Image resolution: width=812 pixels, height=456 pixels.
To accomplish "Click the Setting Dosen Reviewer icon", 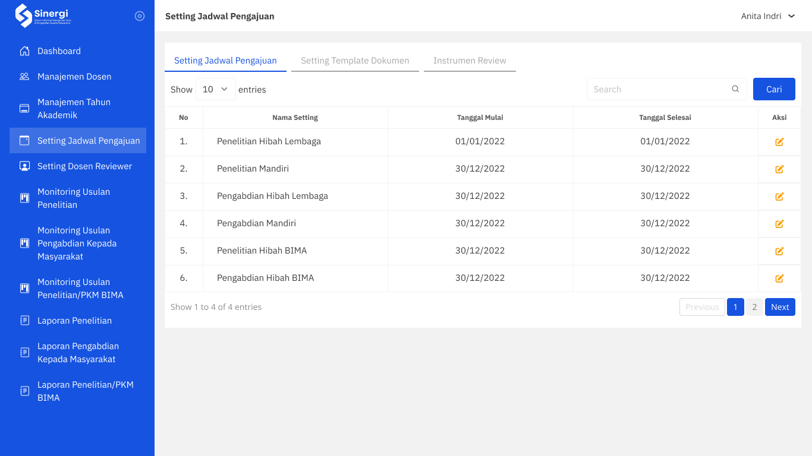I will (24, 166).
